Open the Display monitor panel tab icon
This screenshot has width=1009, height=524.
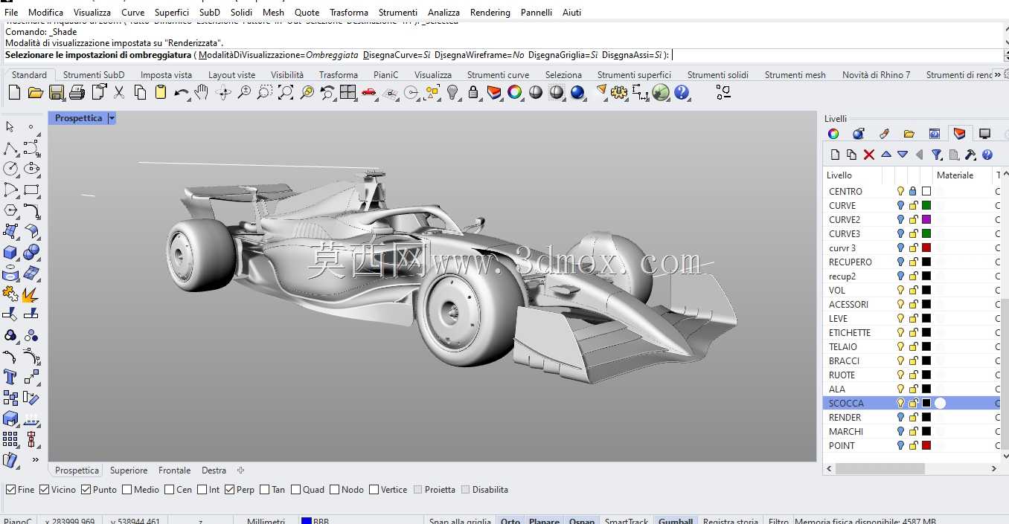[x=984, y=134]
